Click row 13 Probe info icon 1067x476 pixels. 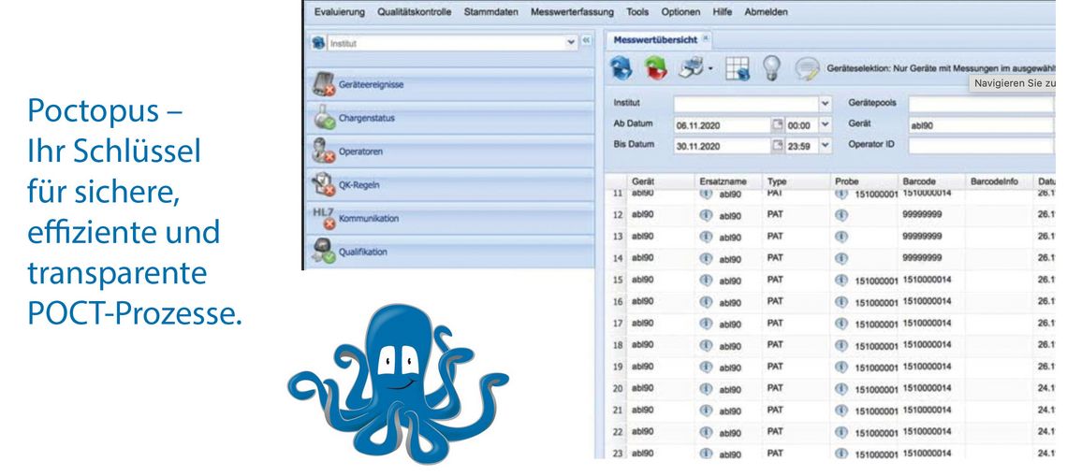(841, 237)
